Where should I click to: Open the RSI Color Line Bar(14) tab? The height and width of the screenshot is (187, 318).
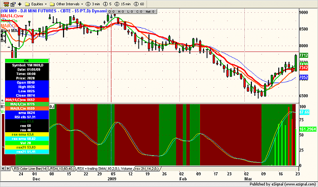click(x=31, y=169)
